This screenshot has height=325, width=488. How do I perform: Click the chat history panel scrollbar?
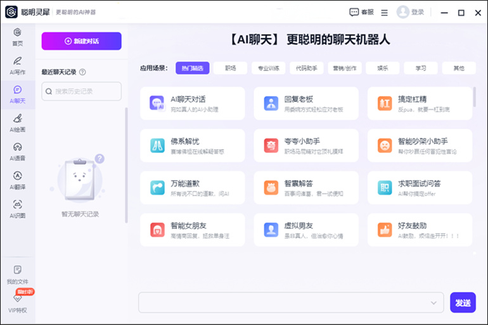click(126, 165)
